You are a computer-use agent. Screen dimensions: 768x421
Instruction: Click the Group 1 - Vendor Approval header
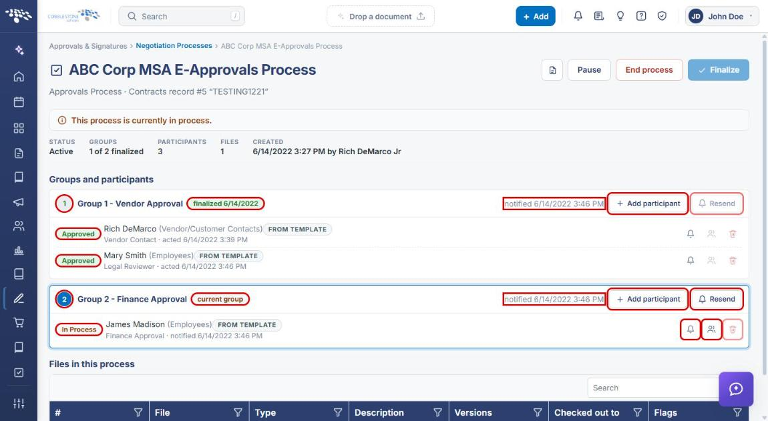pos(130,203)
